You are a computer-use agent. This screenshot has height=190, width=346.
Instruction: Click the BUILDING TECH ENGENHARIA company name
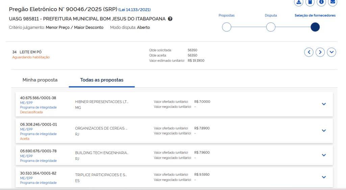coord(102,153)
